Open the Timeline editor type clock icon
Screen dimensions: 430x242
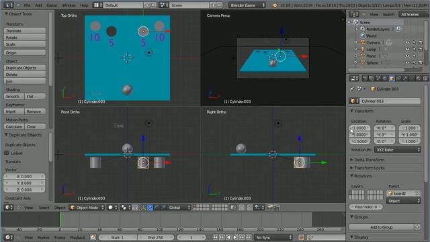click(8, 237)
